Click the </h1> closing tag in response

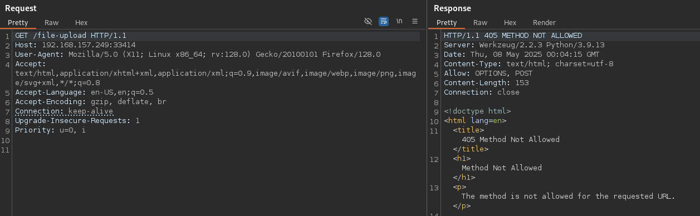pos(464,178)
